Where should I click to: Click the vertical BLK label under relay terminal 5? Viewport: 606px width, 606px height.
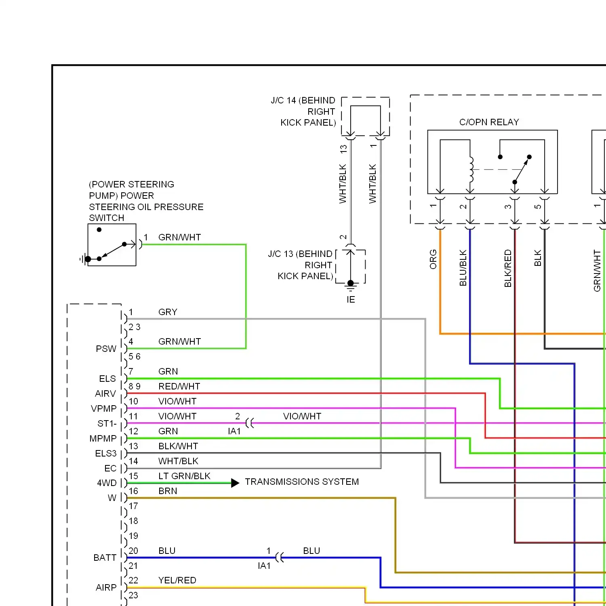tap(538, 258)
